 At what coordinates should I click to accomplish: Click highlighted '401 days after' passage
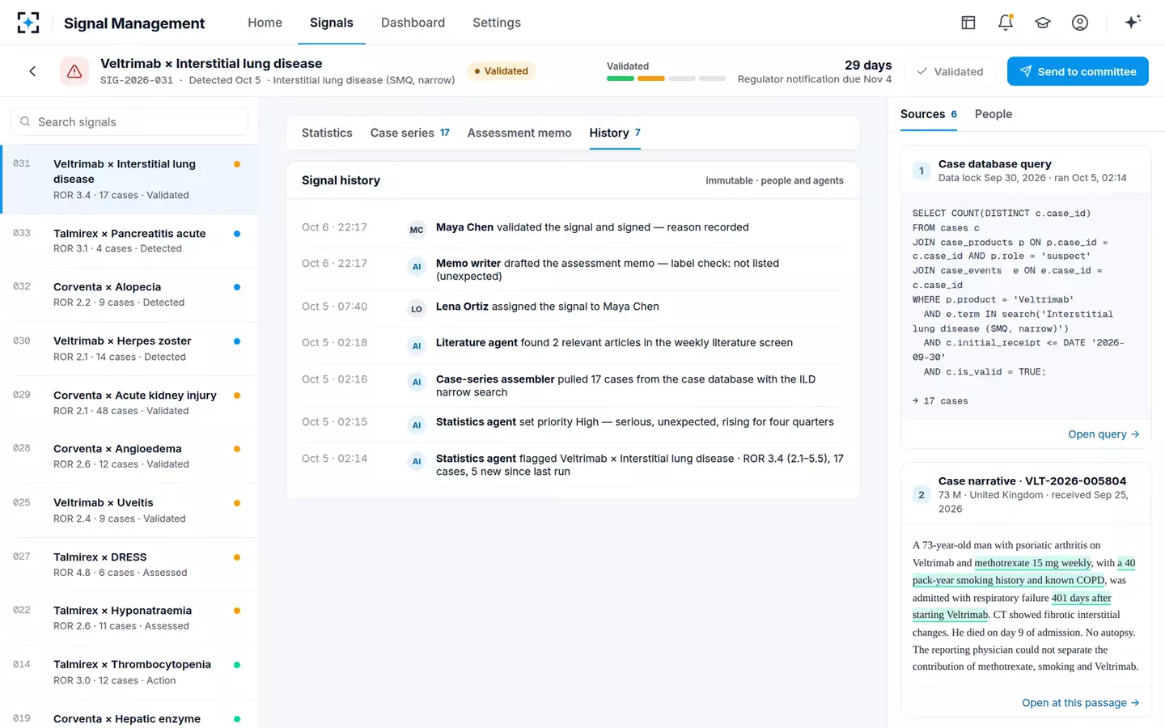pos(1081,598)
